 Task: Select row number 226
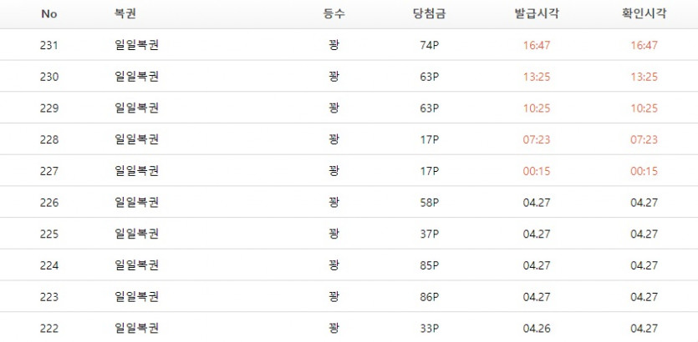click(48, 203)
